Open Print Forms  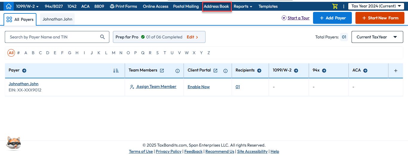(x=123, y=6)
